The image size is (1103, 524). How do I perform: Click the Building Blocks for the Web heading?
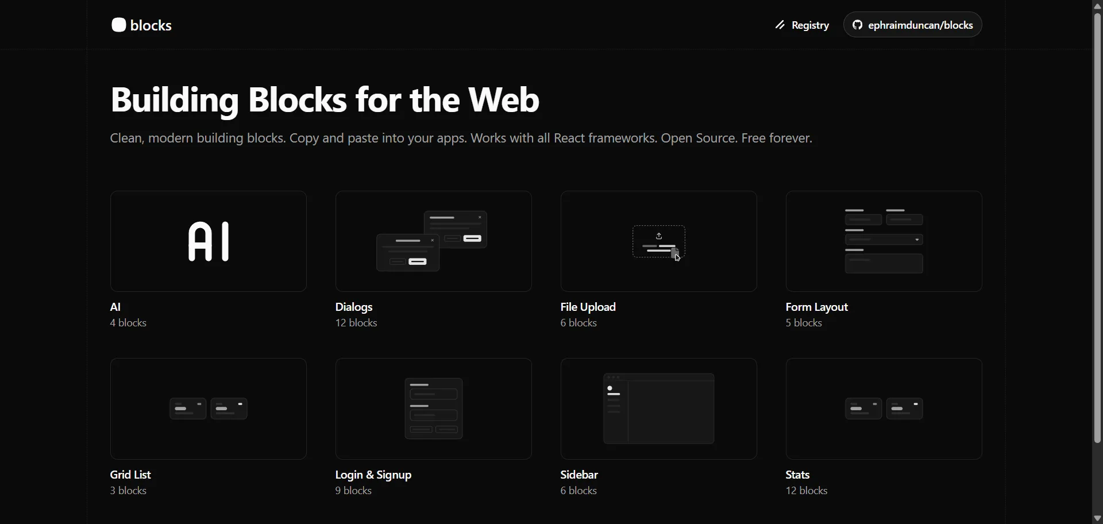pyautogui.click(x=325, y=100)
